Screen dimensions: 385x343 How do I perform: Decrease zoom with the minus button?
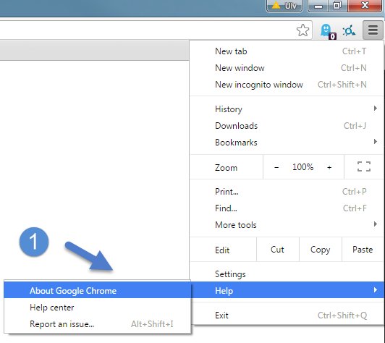[276, 167]
